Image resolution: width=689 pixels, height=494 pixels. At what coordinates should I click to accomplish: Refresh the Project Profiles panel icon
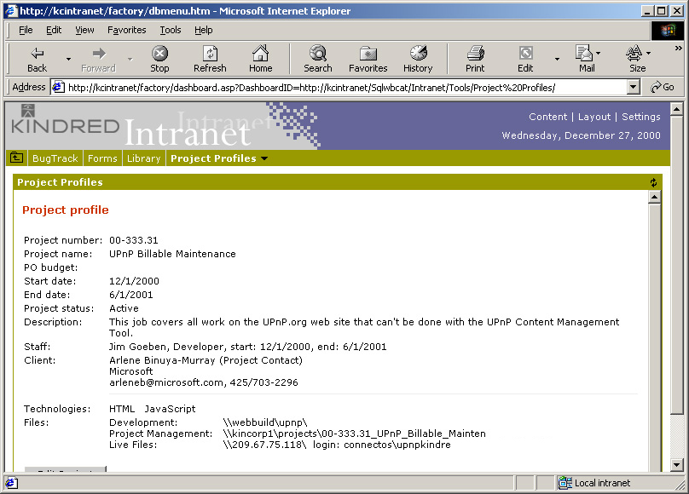(x=653, y=182)
